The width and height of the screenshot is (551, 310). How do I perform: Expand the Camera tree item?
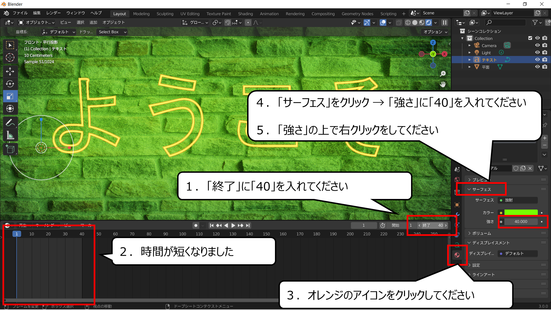[470, 45]
